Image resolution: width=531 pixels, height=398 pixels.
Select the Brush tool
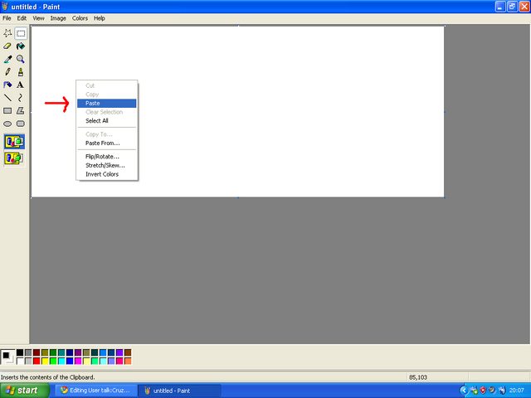[21, 72]
